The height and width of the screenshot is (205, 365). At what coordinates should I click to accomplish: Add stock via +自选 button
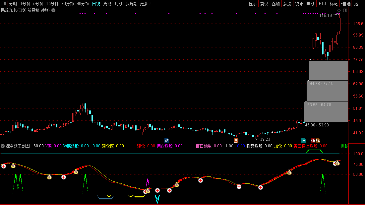(x=345, y=4)
